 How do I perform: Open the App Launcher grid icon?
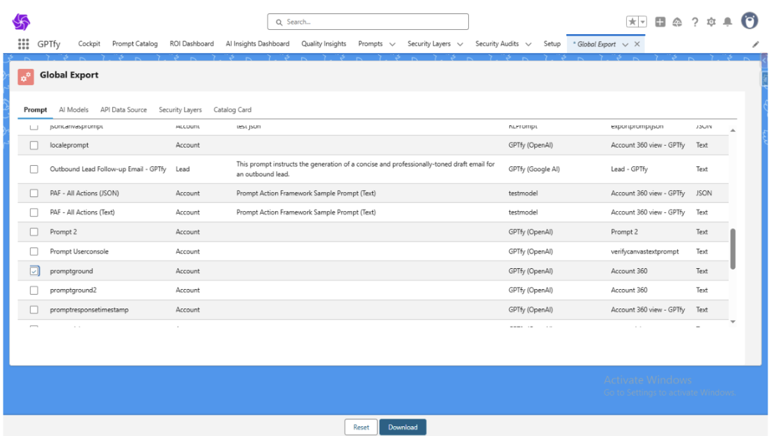24,44
